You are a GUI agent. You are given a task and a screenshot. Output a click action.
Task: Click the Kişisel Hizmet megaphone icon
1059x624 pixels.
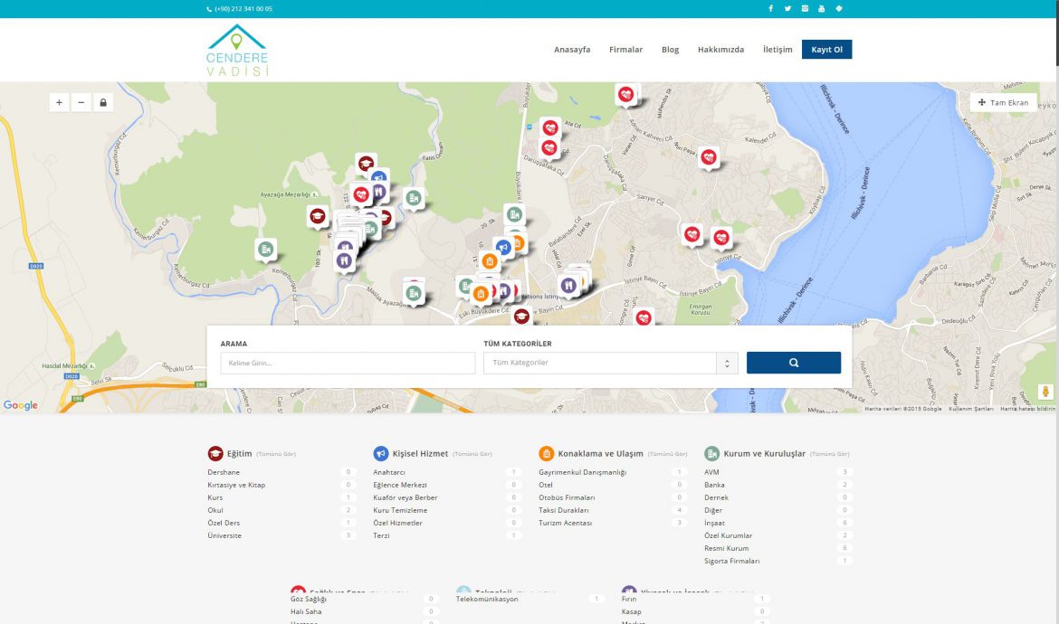pyautogui.click(x=381, y=454)
